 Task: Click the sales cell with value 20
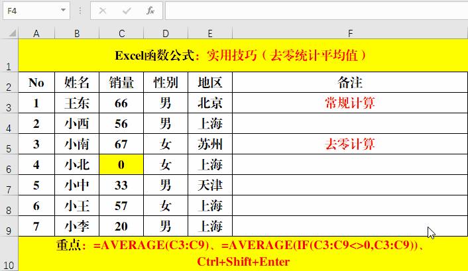(121, 226)
